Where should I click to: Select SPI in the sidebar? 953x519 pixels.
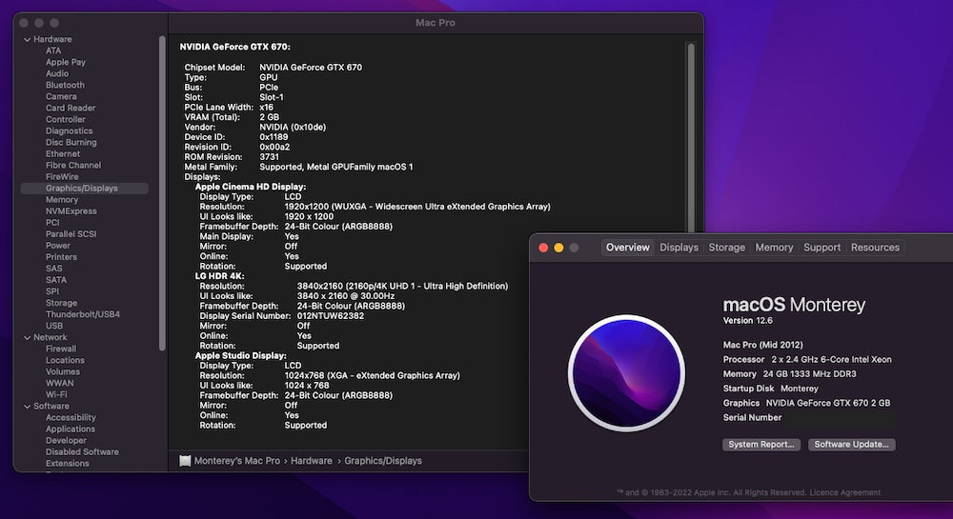click(52, 291)
